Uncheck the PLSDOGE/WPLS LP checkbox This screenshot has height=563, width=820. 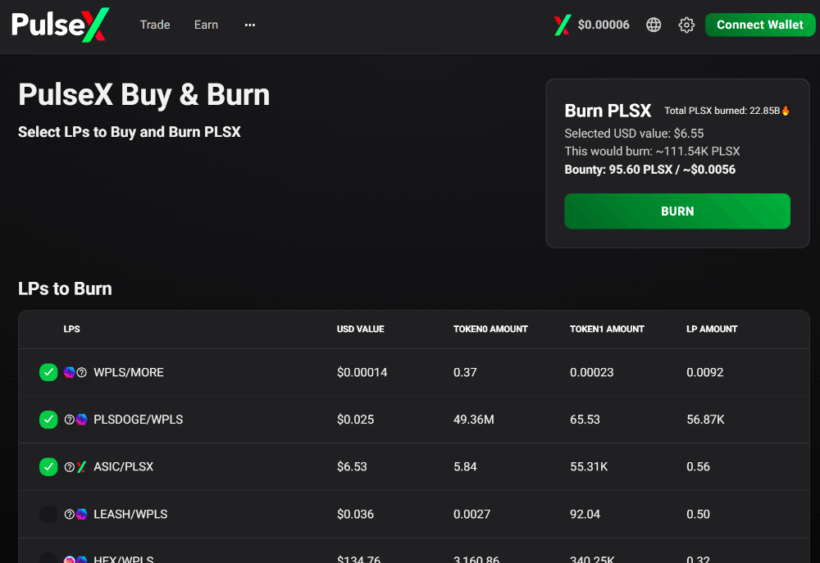click(x=48, y=420)
